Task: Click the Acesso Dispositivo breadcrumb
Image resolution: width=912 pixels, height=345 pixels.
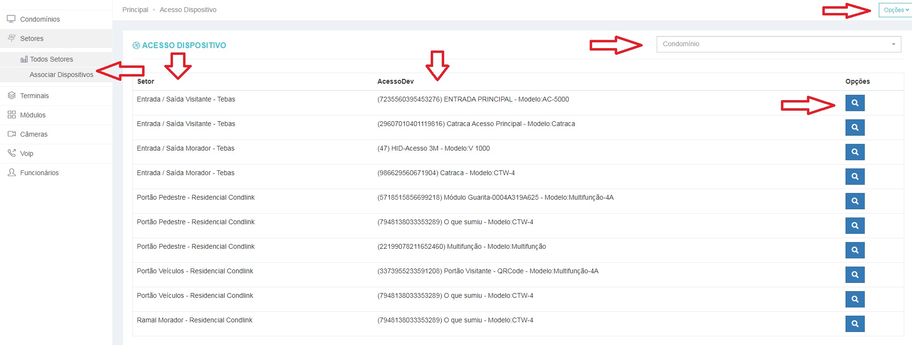Action: click(188, 10)
